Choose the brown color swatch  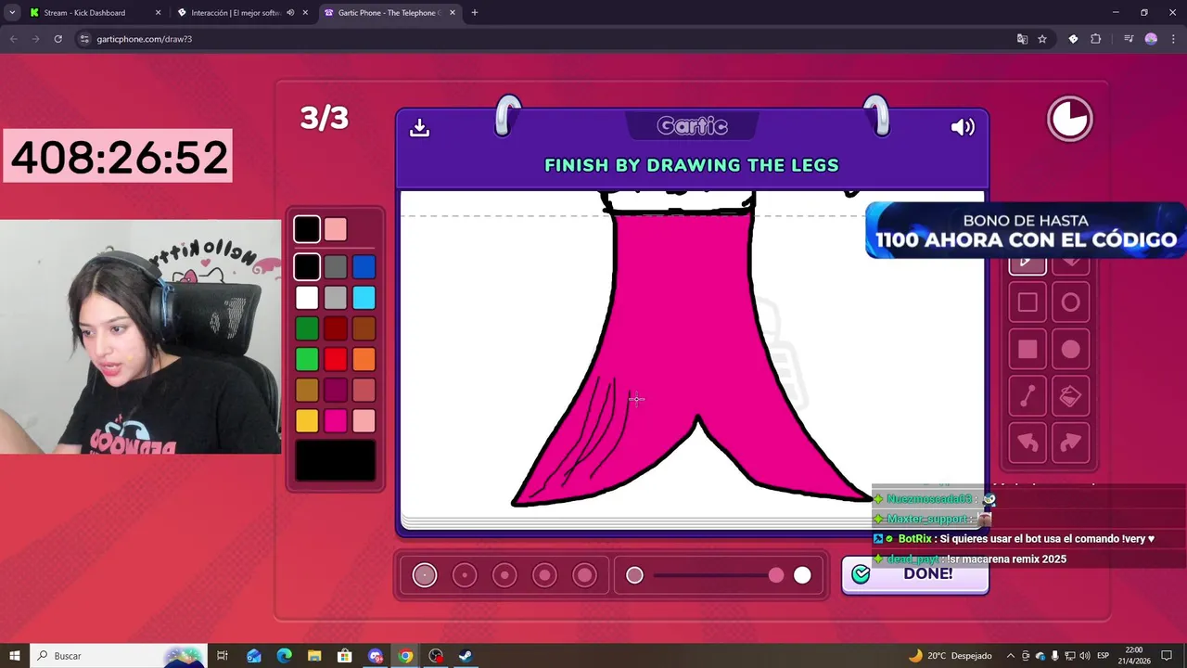click(x=364, y=328)
